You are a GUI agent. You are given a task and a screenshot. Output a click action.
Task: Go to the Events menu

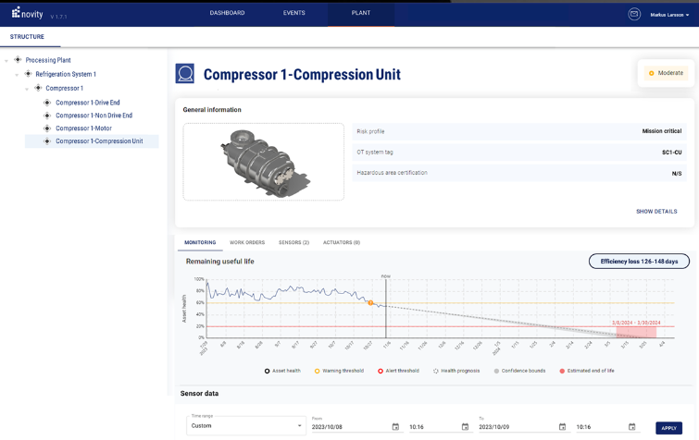293,13
